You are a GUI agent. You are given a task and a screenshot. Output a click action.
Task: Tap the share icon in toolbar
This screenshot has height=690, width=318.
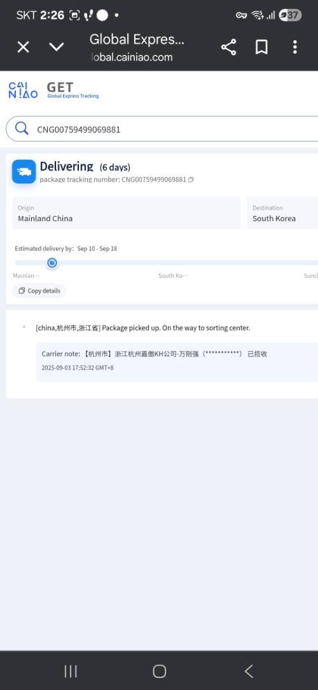[228, 47]
